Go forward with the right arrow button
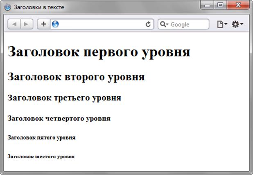Viewport: 253px width, 175px height. point(27,24)
